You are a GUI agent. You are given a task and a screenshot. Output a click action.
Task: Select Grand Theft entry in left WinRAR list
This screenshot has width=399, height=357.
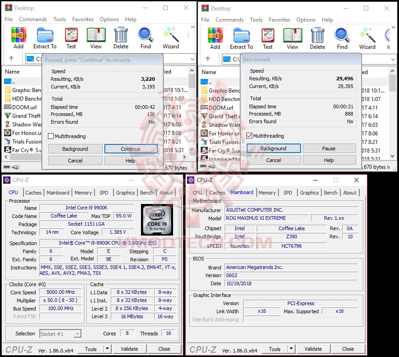pyautogui.click(x=23, y=116)
